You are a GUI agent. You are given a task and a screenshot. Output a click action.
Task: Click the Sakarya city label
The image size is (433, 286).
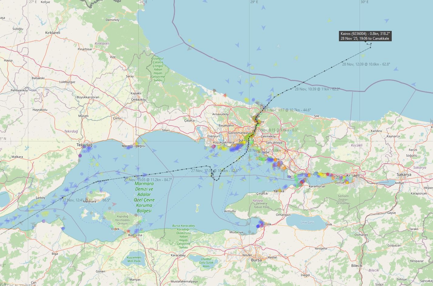[404, 175]
